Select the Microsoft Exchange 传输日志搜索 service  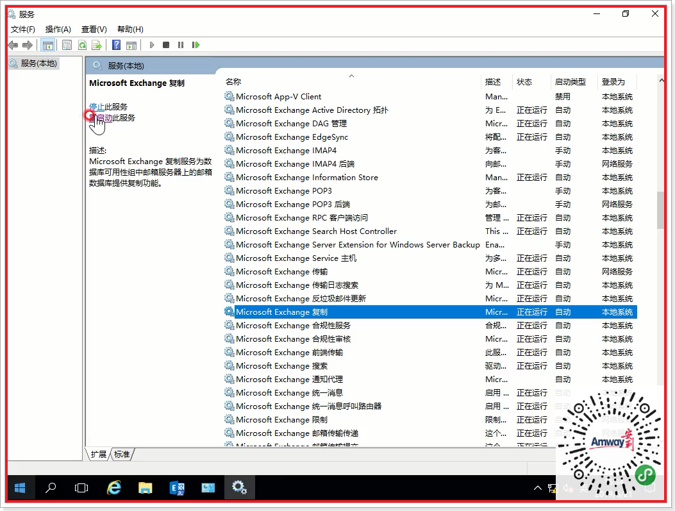point(431,285)
